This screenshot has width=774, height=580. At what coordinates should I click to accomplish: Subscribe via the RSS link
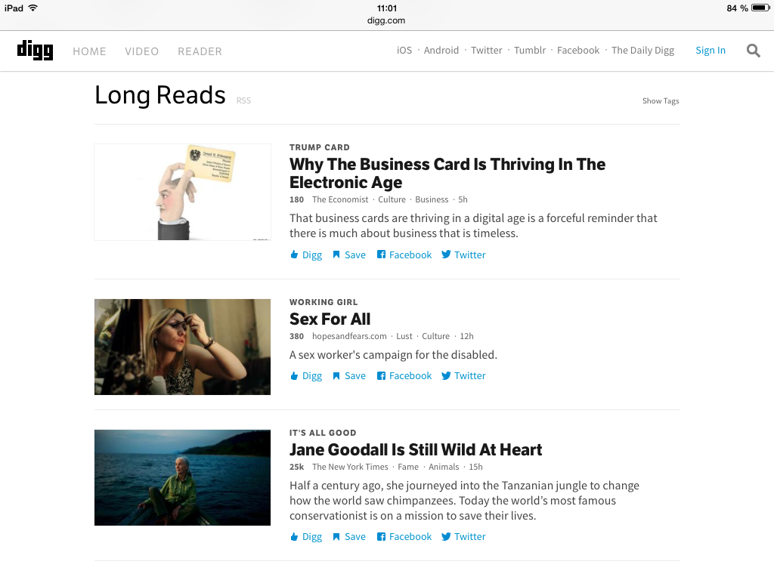pos(243,100)
